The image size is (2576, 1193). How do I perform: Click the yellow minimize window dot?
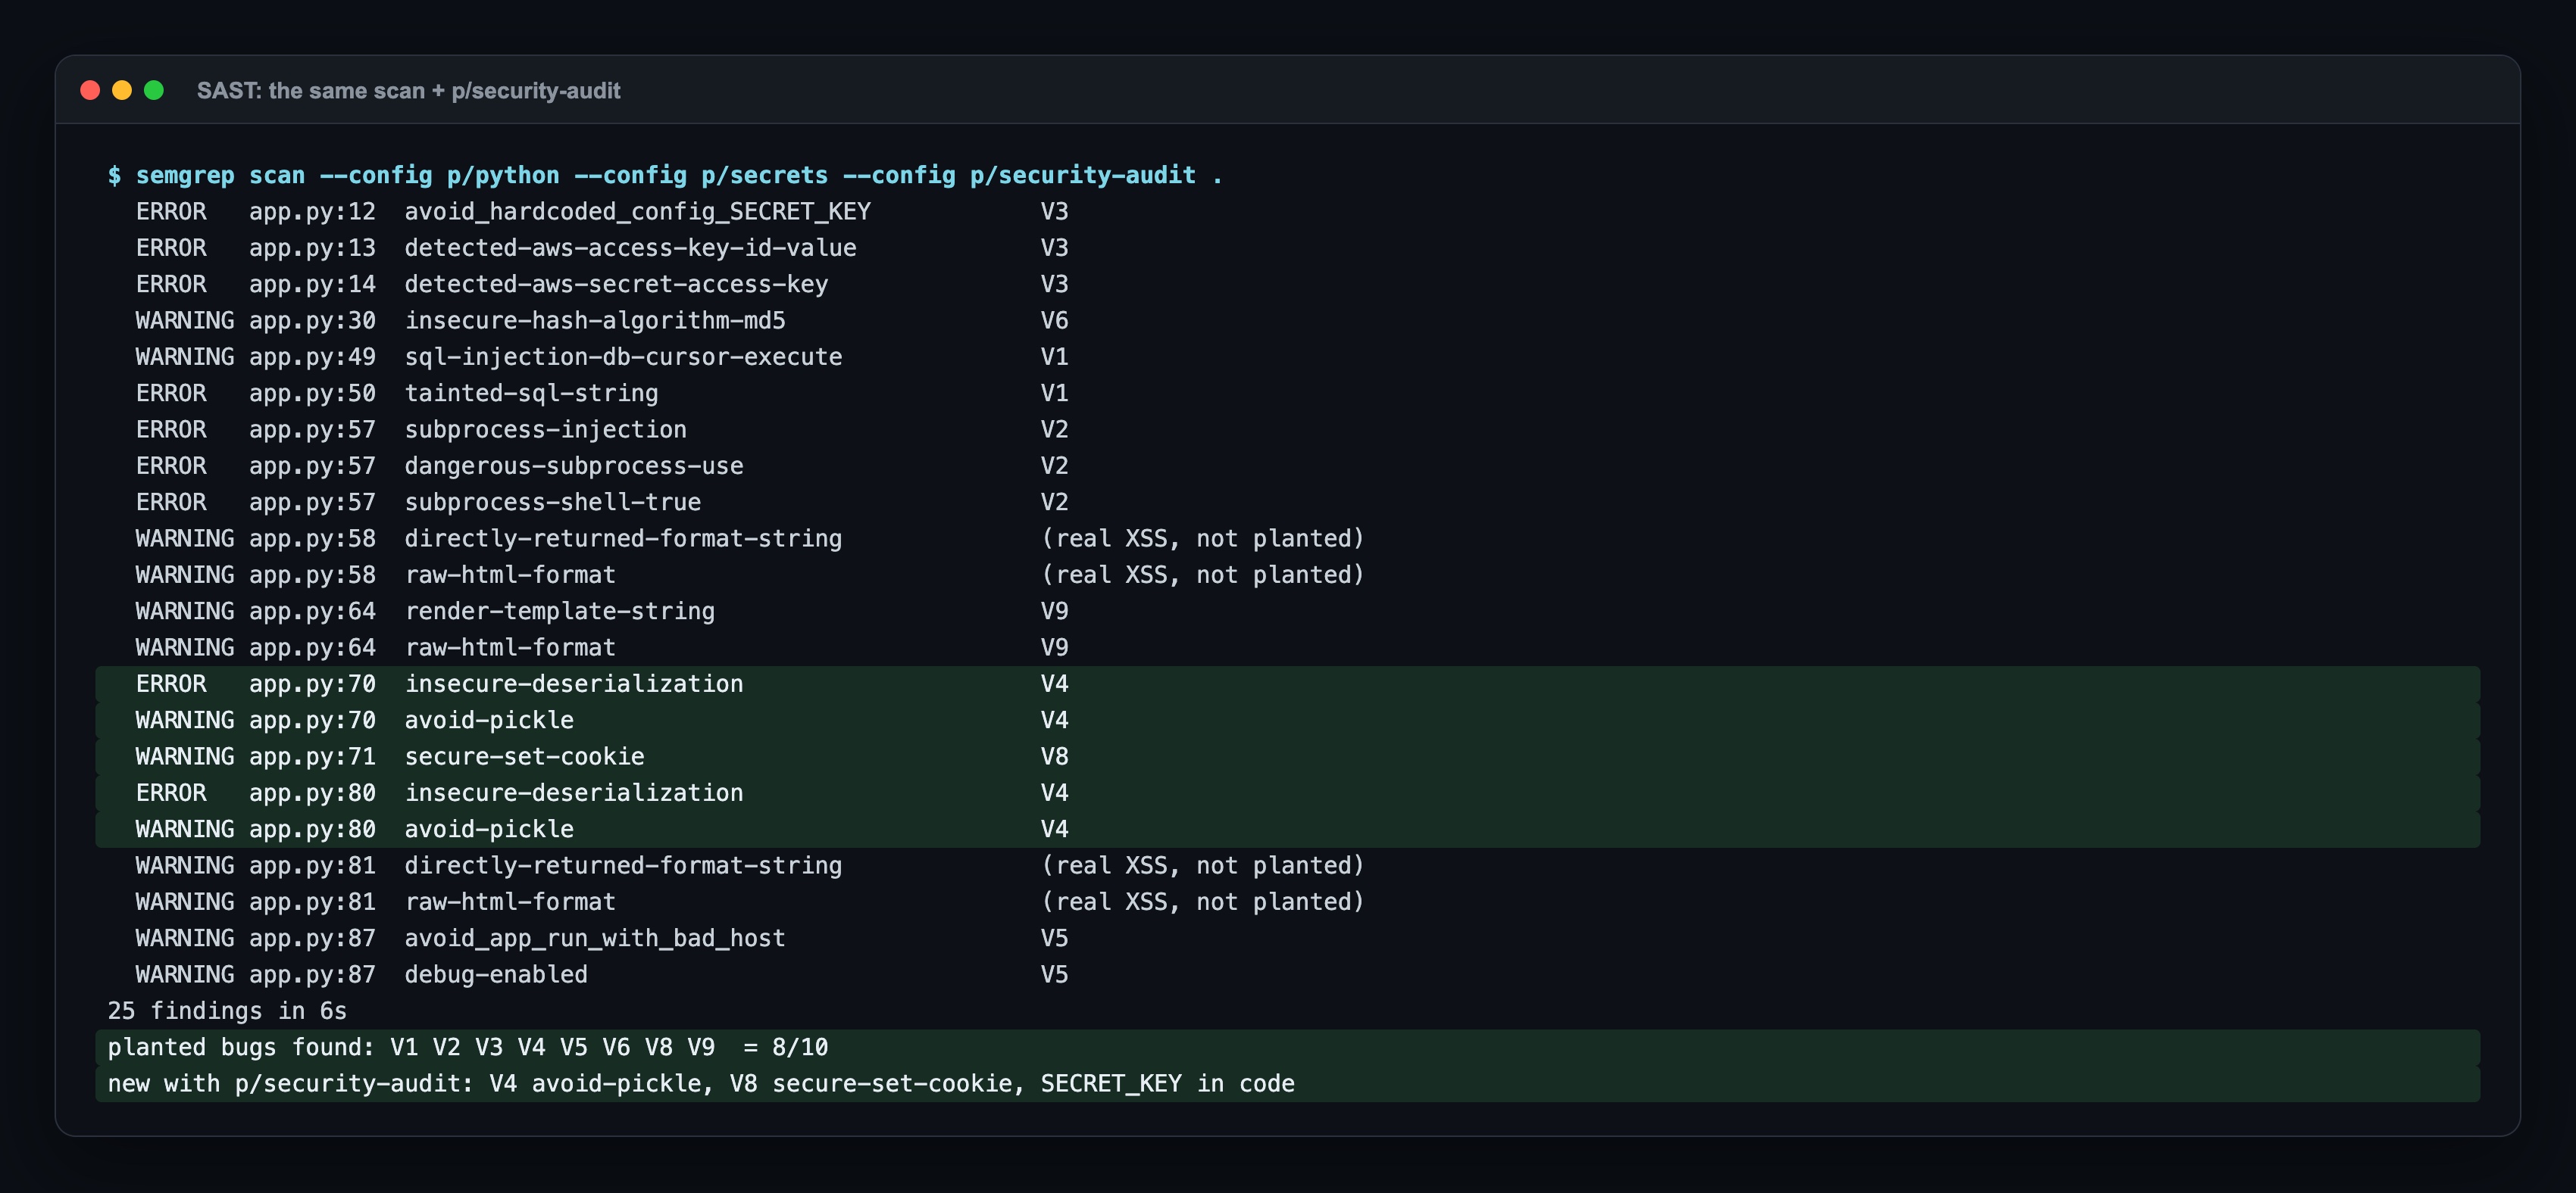[x=122, y=91]
